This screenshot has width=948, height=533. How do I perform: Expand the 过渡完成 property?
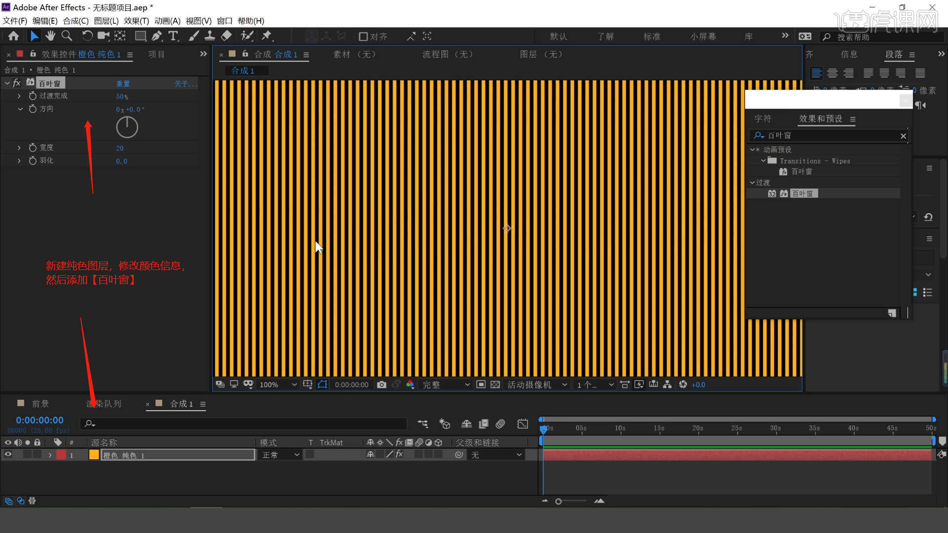pyautogui.click(x=19, y=96)
